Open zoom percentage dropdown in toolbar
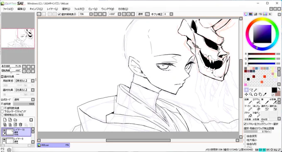 [x=91, y=14]
